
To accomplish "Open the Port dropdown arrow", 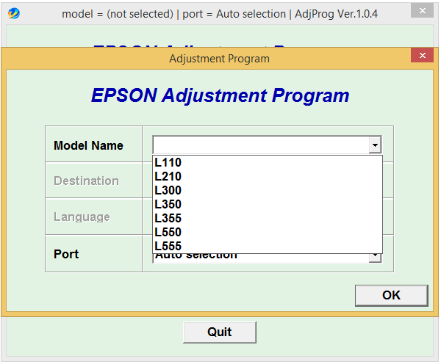I will 375,258.
